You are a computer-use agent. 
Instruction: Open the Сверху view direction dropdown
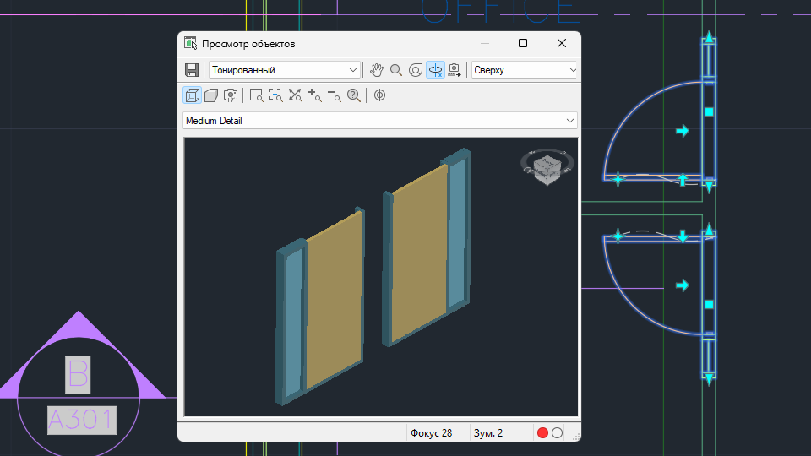[x=525, y=70]
